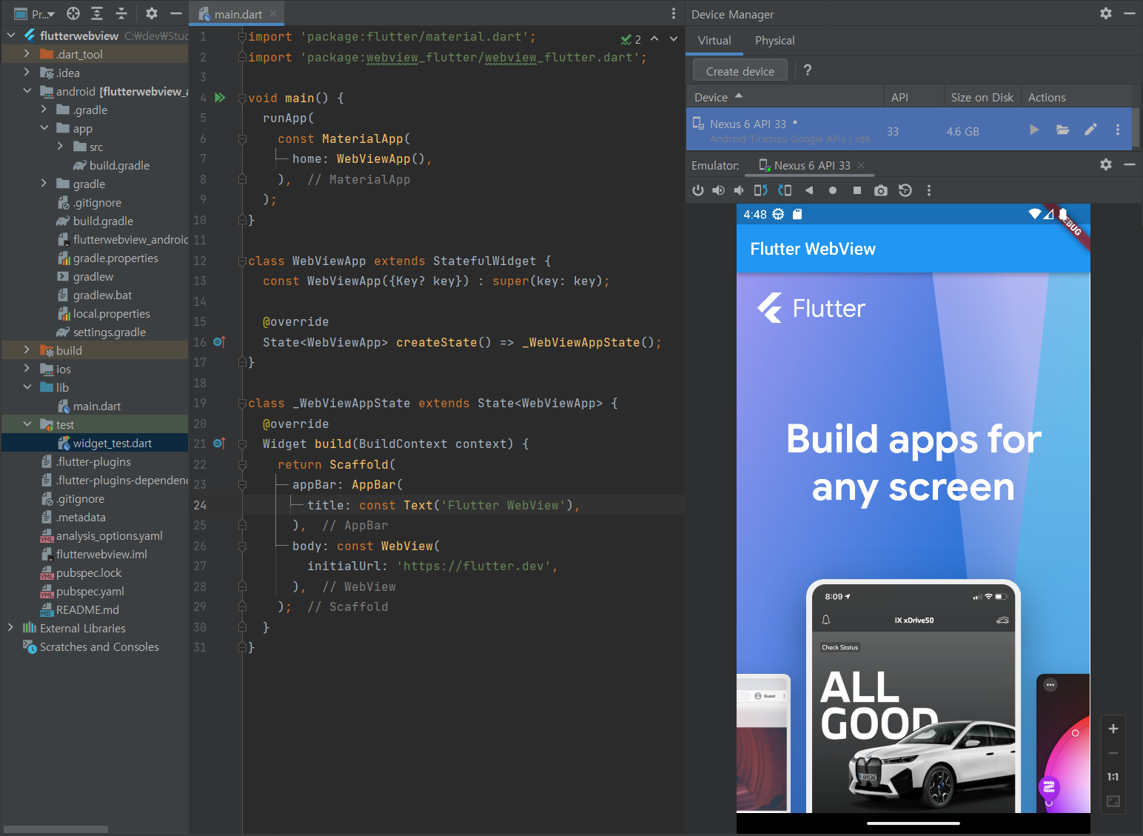Open Project panel settings gear
The image size is (1143, 836).
click(x=152, y=13)
